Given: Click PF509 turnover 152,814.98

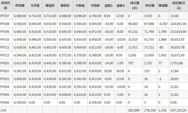Looking at the screenshot, I should click(x=178, y=32).
